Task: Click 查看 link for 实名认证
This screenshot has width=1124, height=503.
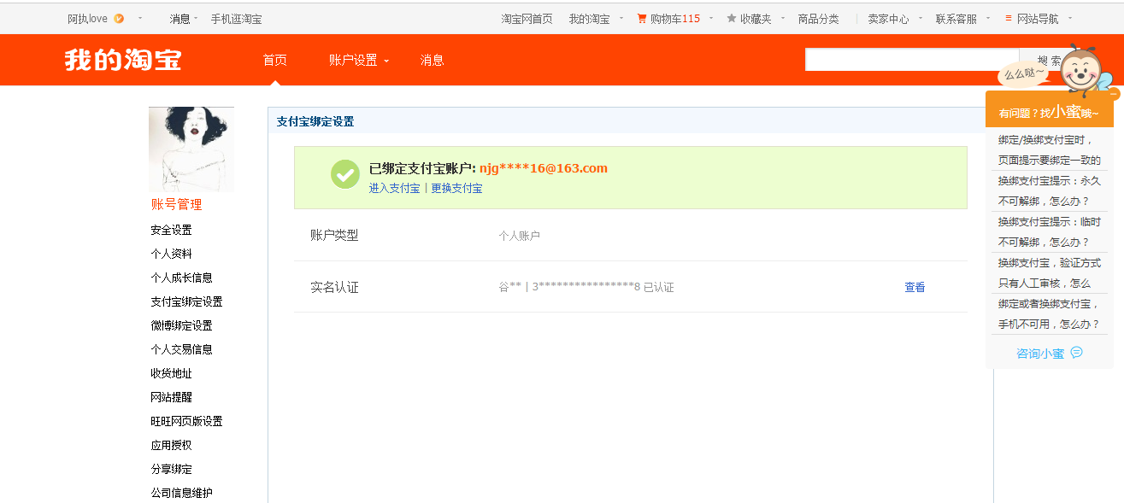Action: pos(915,287)
